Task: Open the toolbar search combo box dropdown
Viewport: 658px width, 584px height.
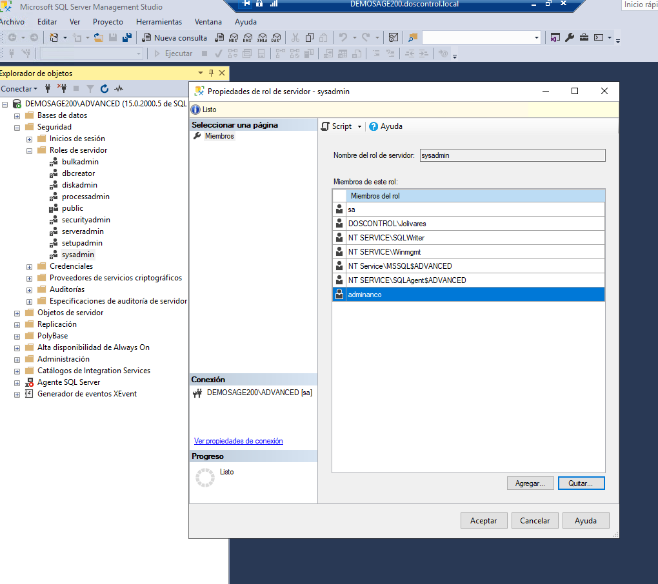Action: 536,38
